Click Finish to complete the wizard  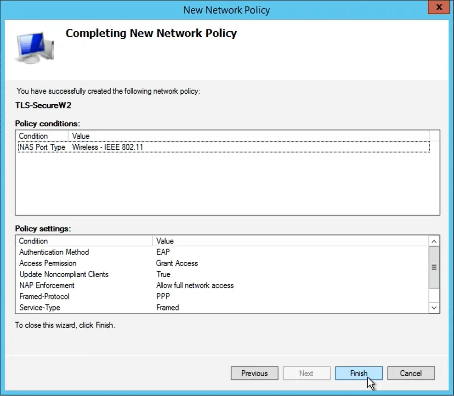pos(358,373)
